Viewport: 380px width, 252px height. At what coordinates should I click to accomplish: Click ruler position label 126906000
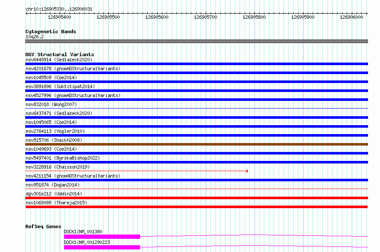pos(352,17)
